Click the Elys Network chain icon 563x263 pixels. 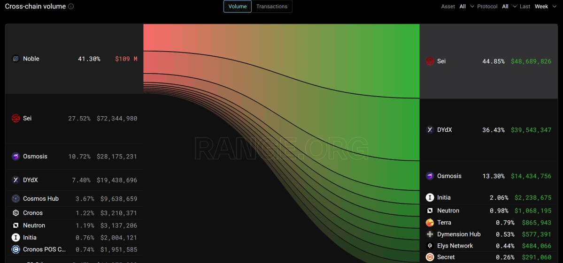[x=430, y=246]
